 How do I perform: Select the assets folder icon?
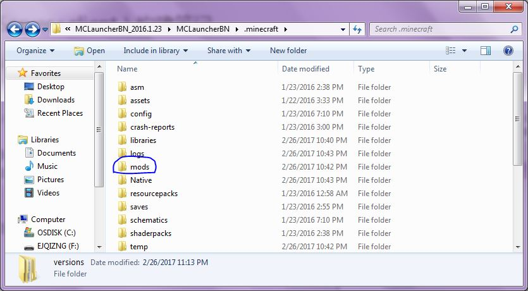point(122,101)
